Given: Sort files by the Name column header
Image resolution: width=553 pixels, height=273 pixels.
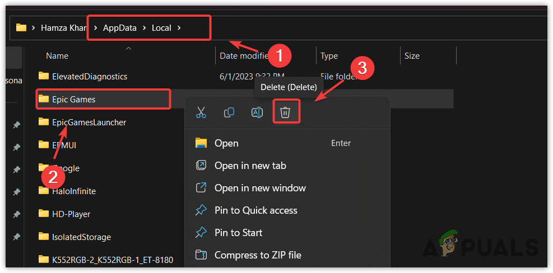Looking at the screenshot, I should click(57, 56).
